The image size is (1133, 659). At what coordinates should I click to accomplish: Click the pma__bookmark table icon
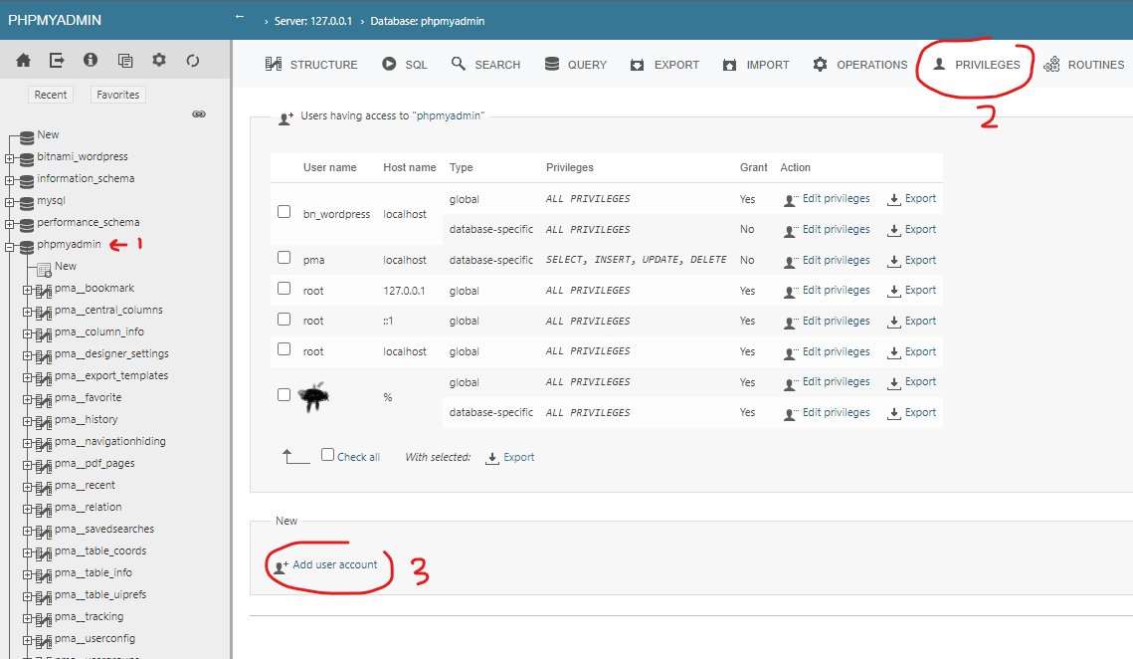click(x=44, y=291)
